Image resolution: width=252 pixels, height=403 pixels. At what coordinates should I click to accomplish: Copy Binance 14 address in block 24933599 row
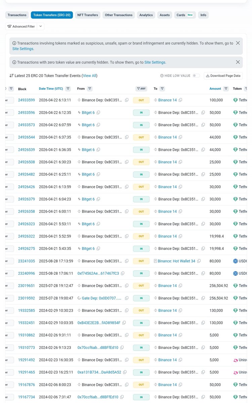point(180,100)
